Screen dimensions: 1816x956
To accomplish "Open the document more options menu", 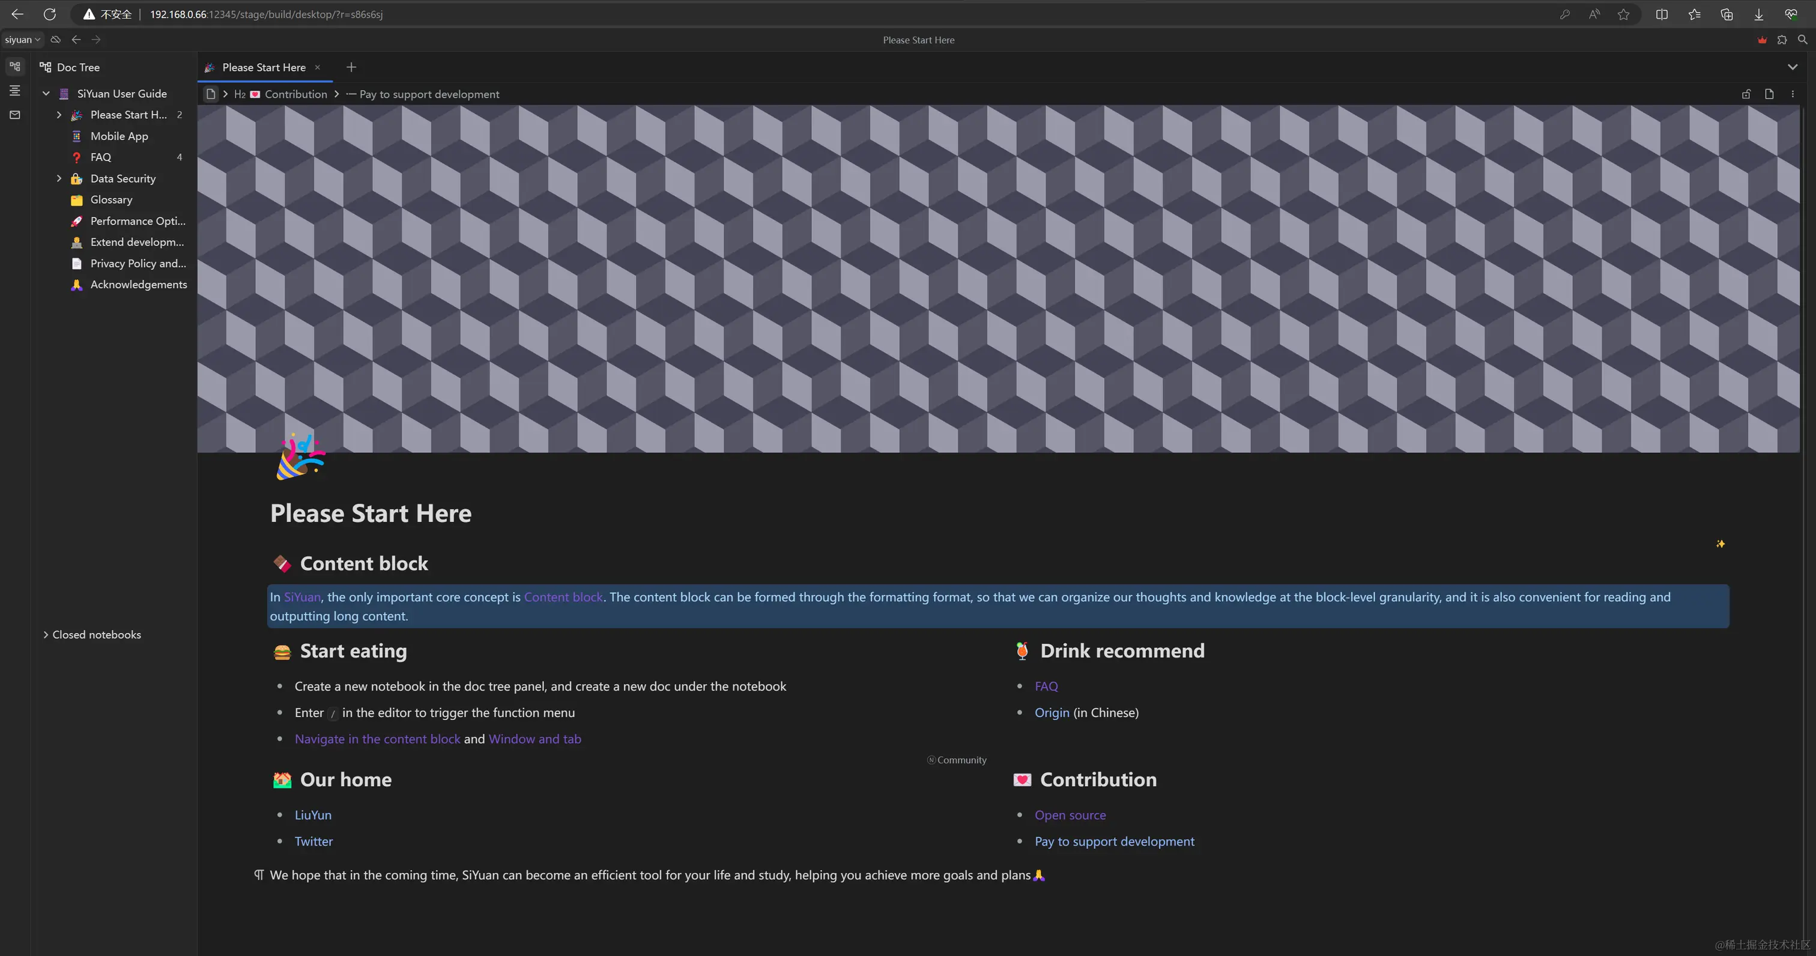I will [1793, 94].
